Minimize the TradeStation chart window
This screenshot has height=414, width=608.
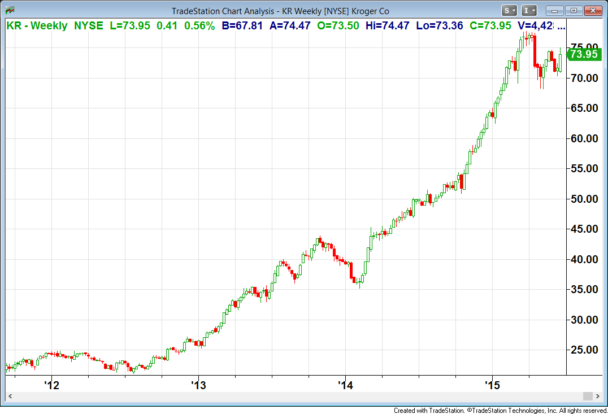(554, 10)
